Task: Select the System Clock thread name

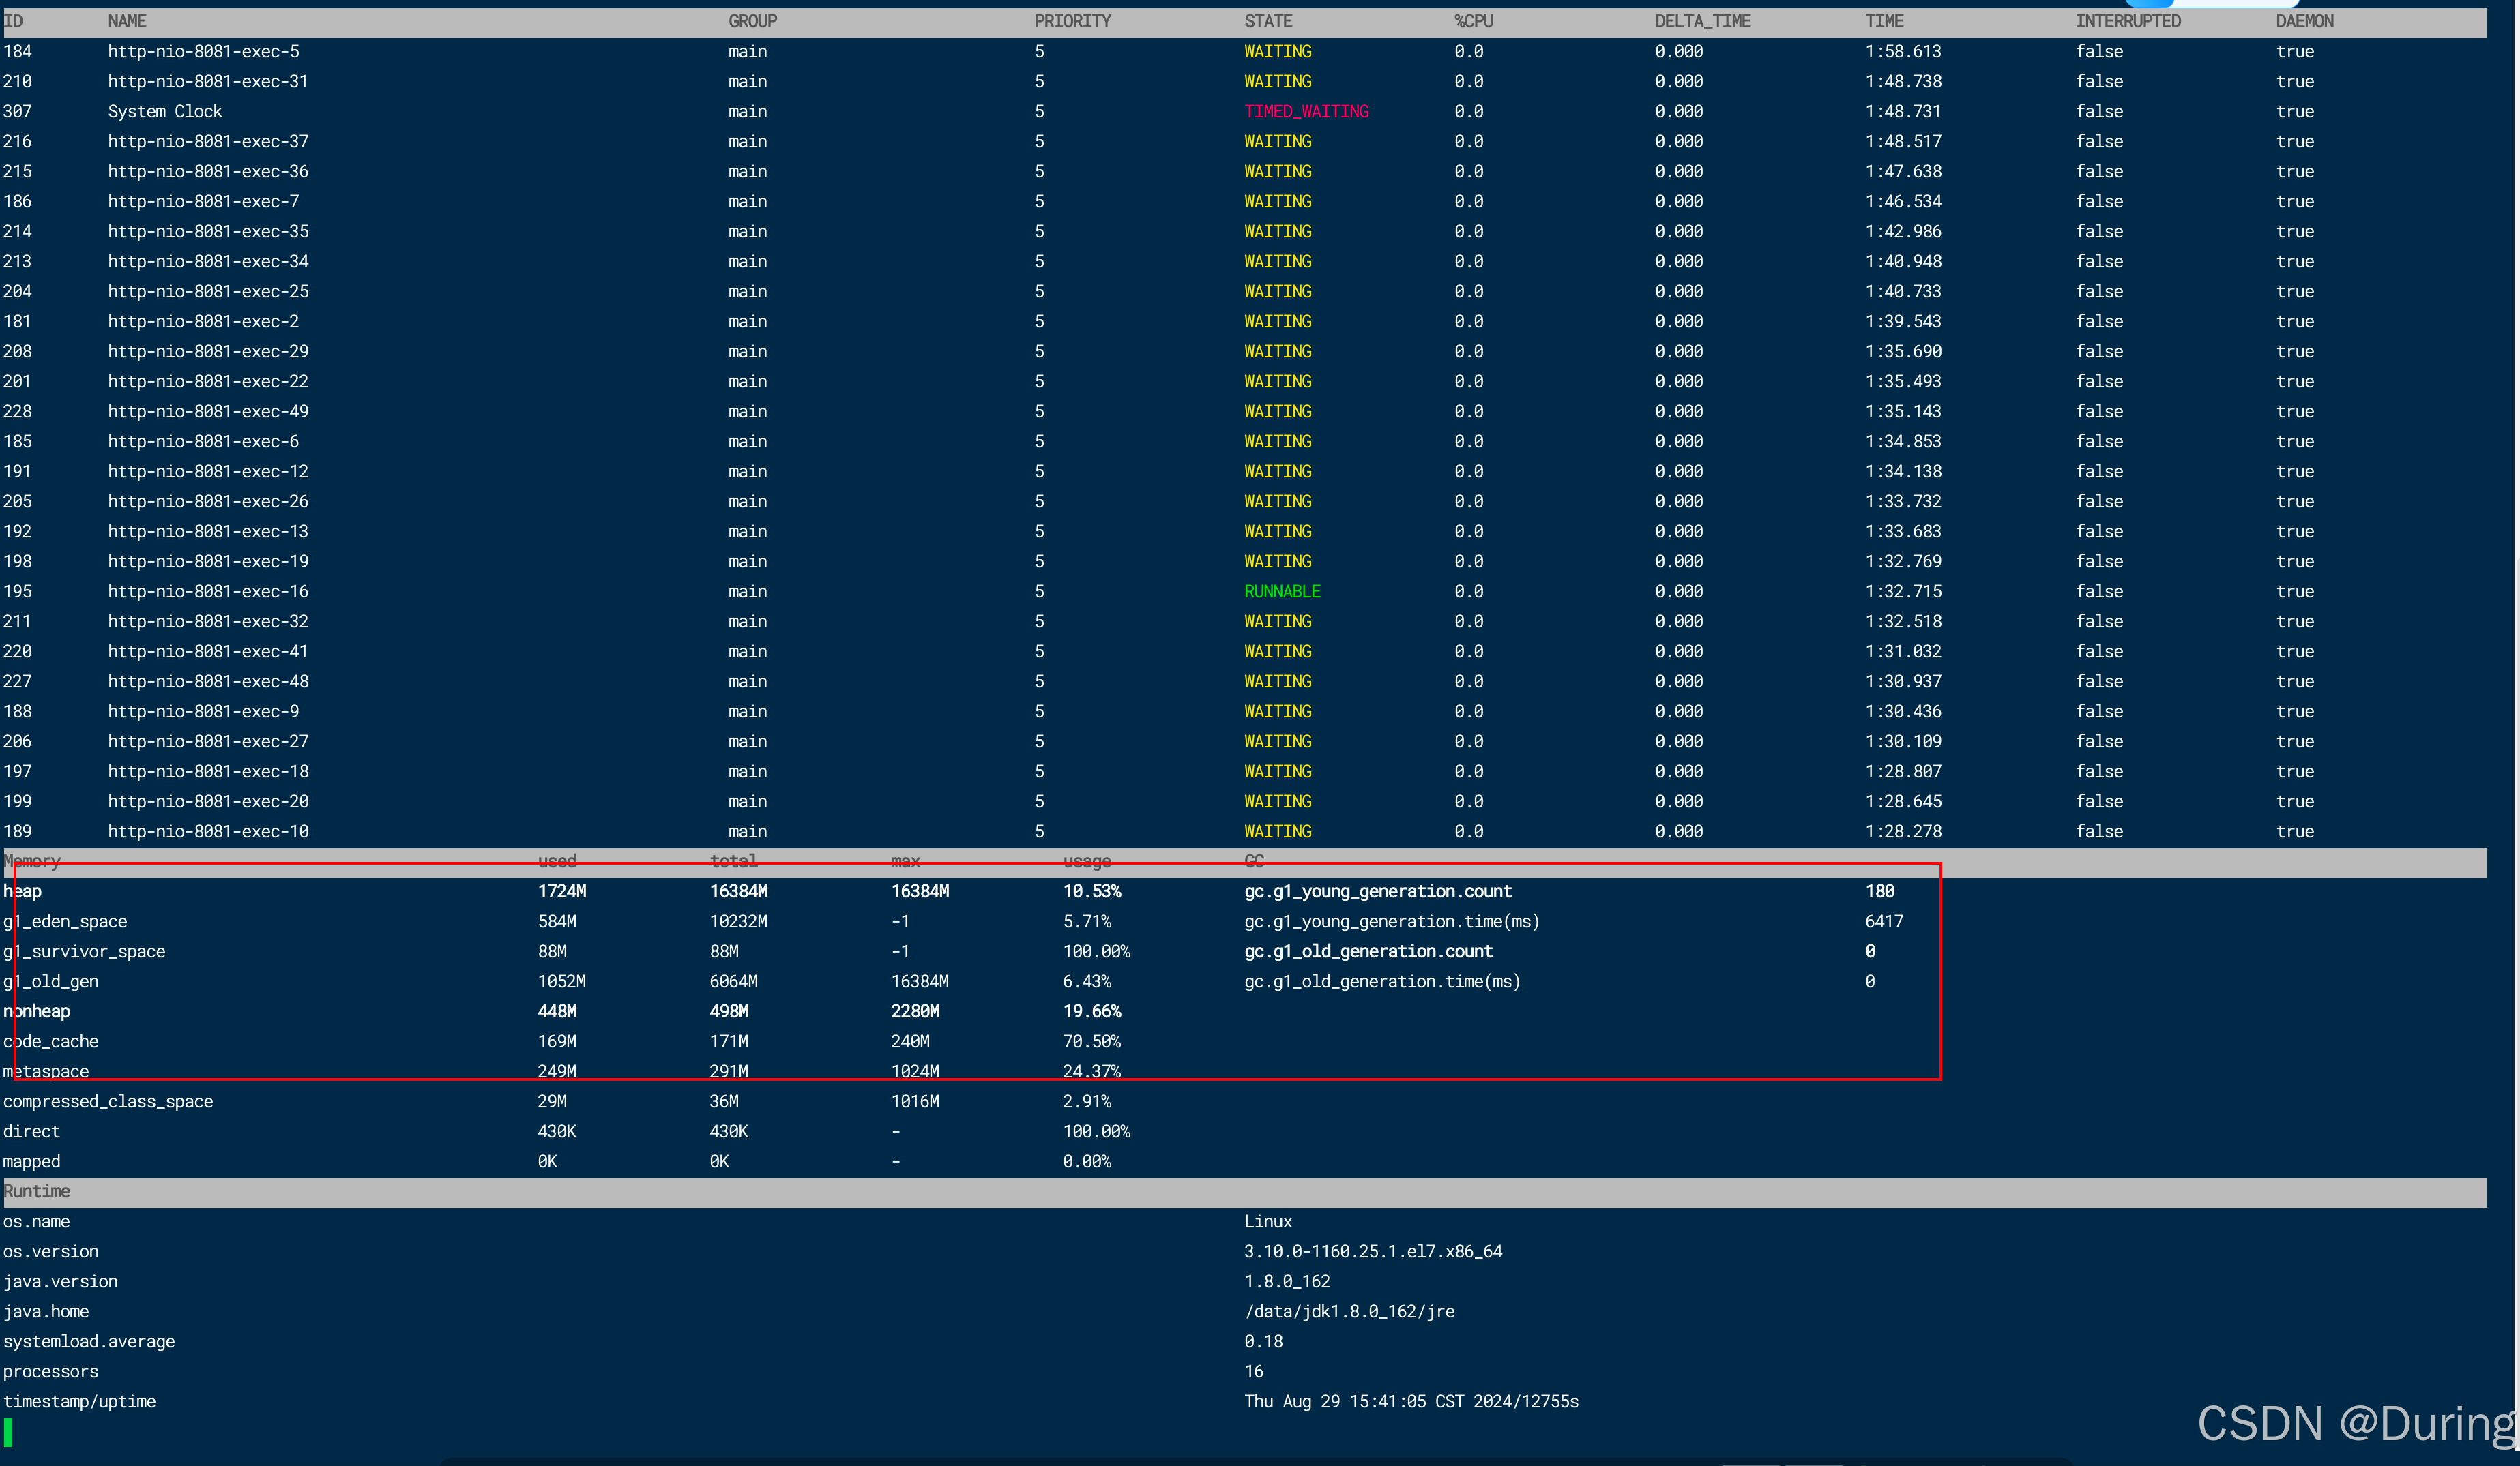Action: point(165,111)
